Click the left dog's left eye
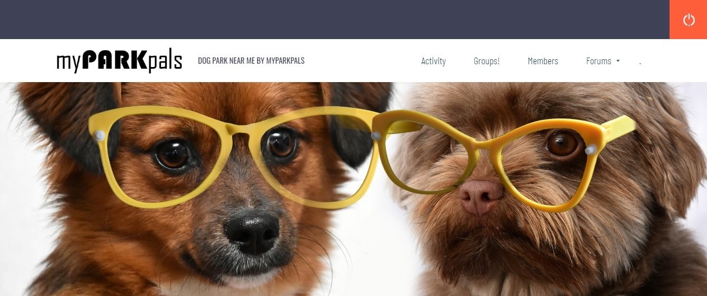This screenshot has height=296, width=707. tap(173, 154)
